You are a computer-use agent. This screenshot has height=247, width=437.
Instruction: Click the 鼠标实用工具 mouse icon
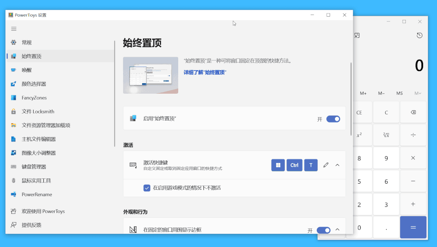(x=13, y=180)
